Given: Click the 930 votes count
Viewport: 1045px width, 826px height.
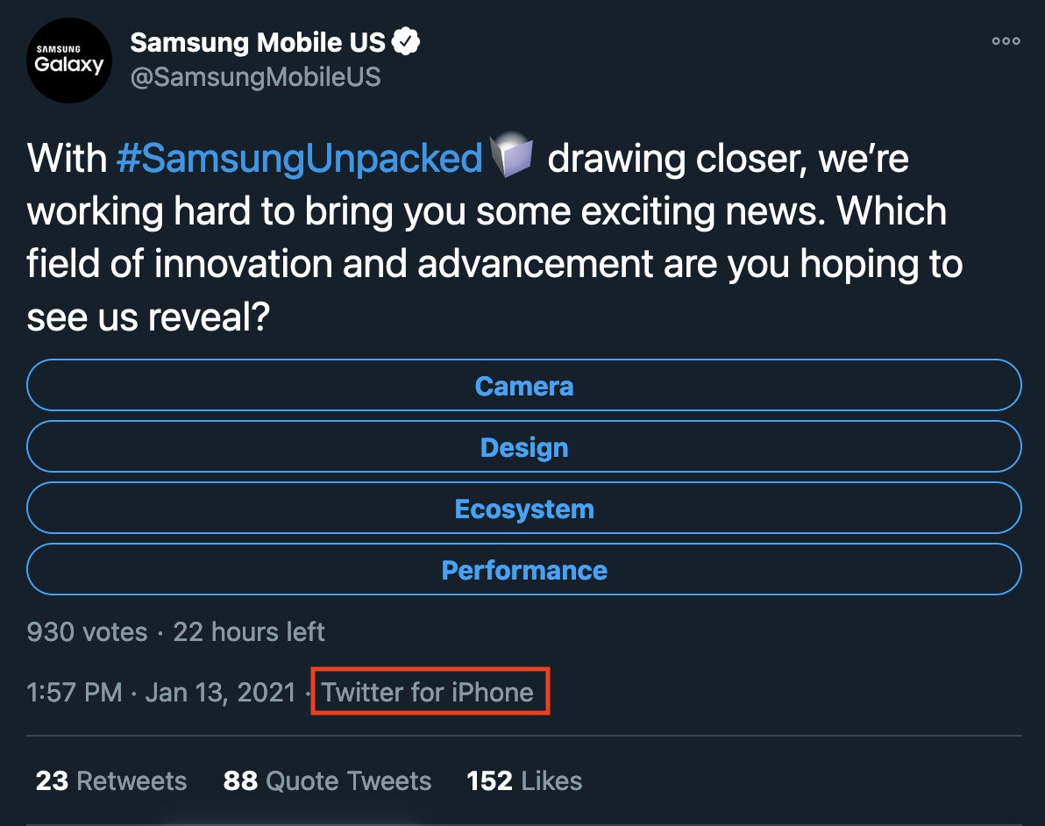Looking at the screenshot, I should coord(87,631).
